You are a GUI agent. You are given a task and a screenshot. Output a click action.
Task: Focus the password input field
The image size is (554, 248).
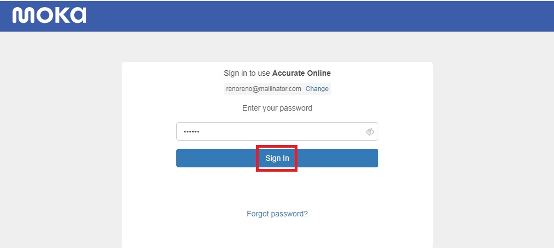coord(277,131)
